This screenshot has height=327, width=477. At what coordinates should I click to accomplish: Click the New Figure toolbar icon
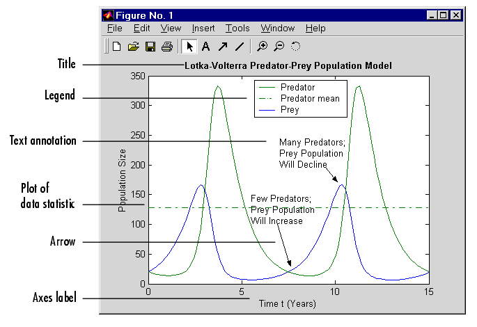[117, 47]
